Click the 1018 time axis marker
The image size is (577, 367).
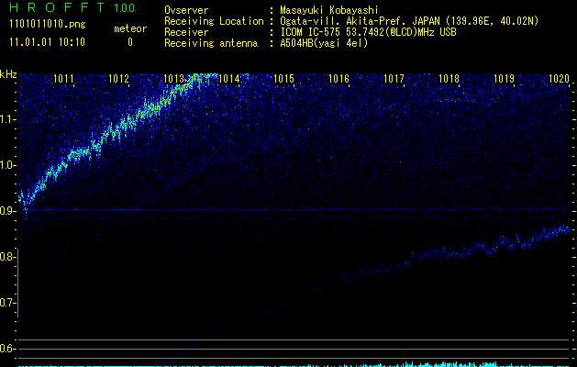[x=449, y=79]
